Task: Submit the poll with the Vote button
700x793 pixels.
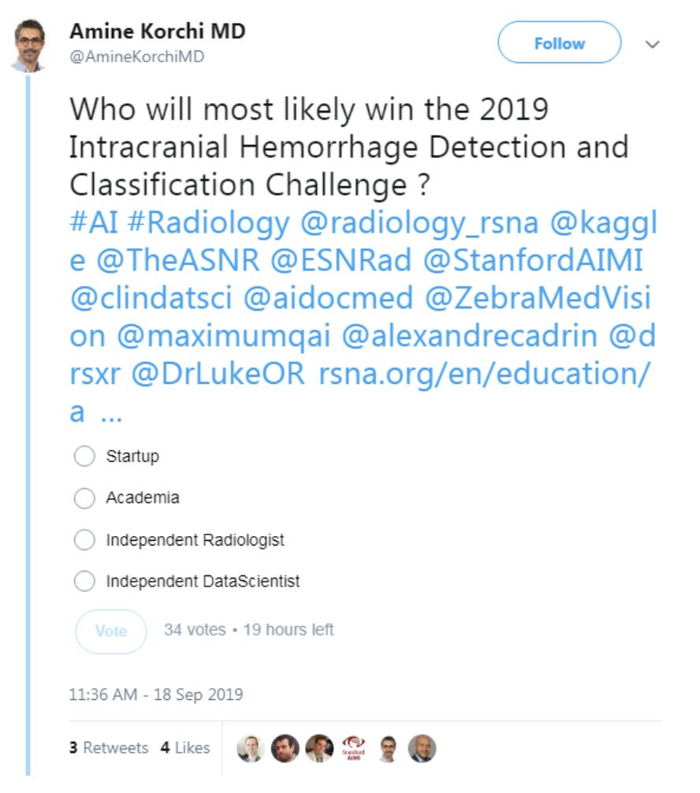Action: [x=110, y=631]
